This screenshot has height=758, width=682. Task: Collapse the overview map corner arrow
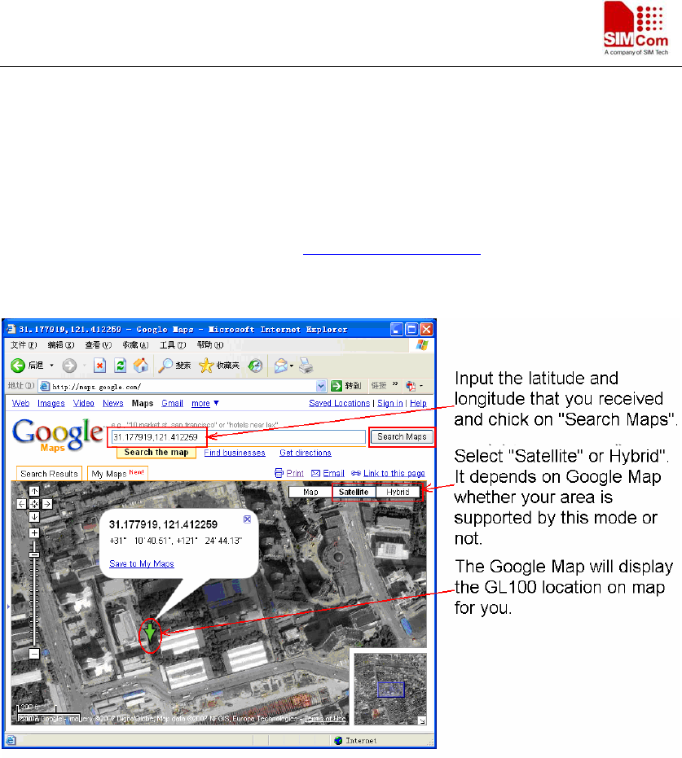[422, 721]
